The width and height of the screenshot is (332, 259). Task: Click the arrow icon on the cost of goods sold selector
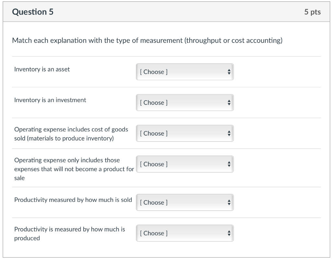(x=229, y=133)
